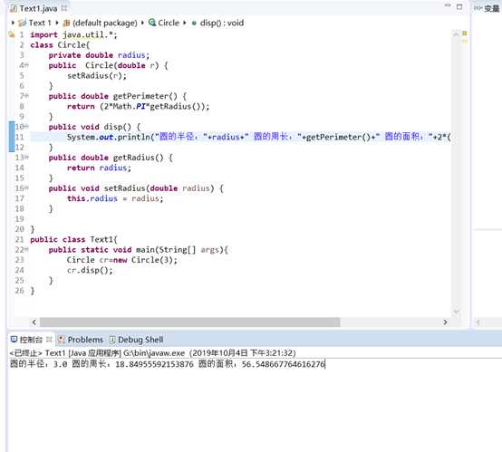Click the Text 1 project breadcrumb

click(x=40, y=23)
